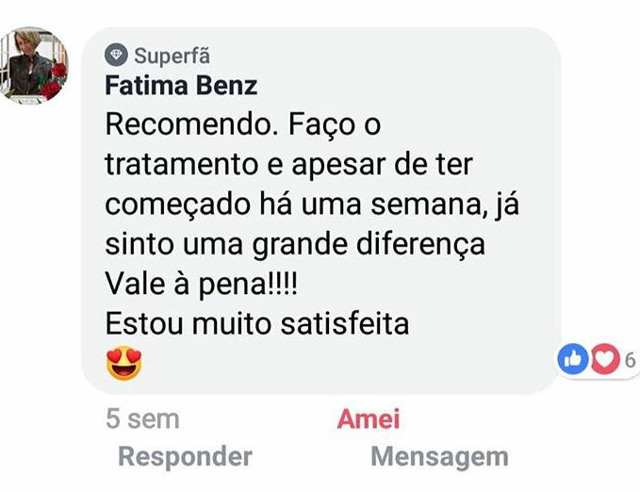This screenshot has height=492, width=640.
Task: Click the word 'satisfeita' in the comment
Action: tap(345, 324)
